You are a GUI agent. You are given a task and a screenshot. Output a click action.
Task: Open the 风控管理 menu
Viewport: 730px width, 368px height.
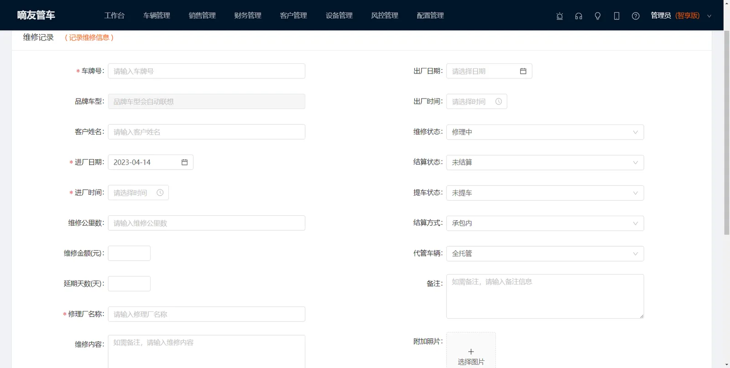click(x=385, y=16)
